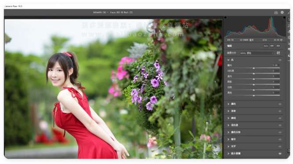
Task: Click the file name and camera title text
Action: coord(113,12)
